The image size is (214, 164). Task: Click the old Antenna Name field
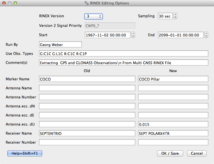87,88
